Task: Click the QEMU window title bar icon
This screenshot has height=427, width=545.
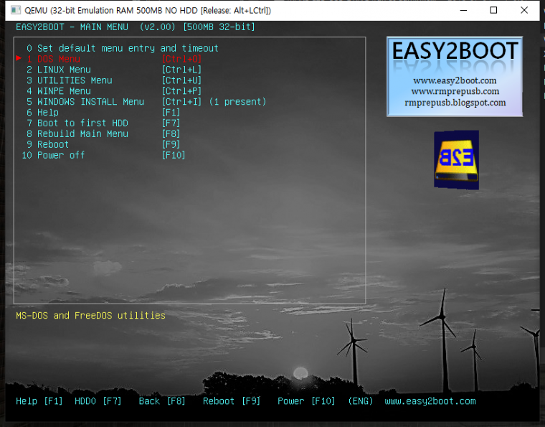Action: point(16,10)
